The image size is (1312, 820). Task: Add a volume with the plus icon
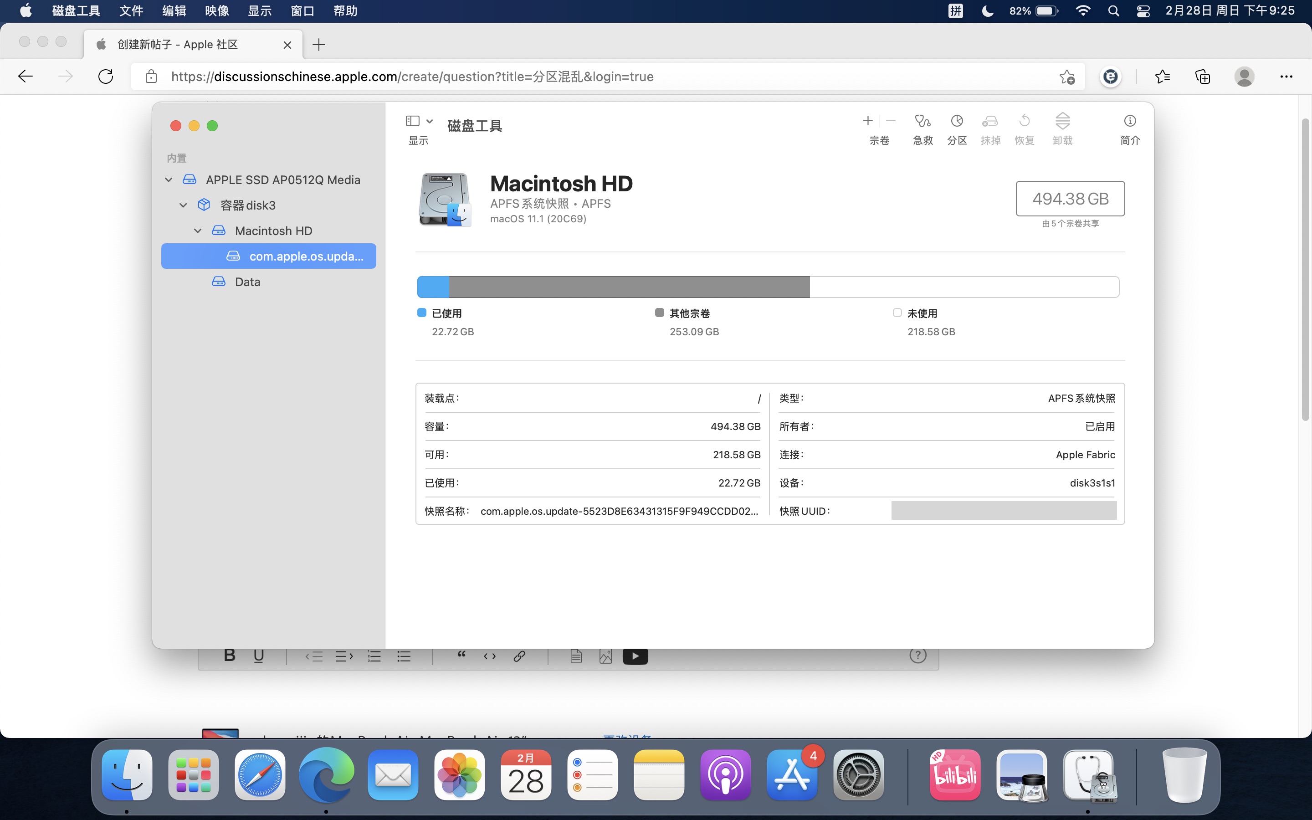[x=867, y=121]
